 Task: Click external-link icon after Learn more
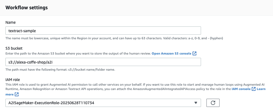pos(17,94)
